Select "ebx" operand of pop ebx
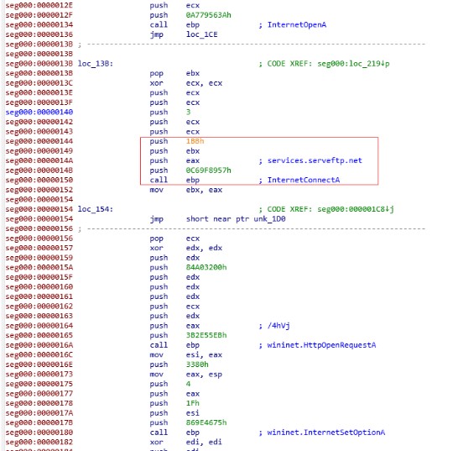The height and width of the screenshot is (451, 453). (x=193, y=73)
